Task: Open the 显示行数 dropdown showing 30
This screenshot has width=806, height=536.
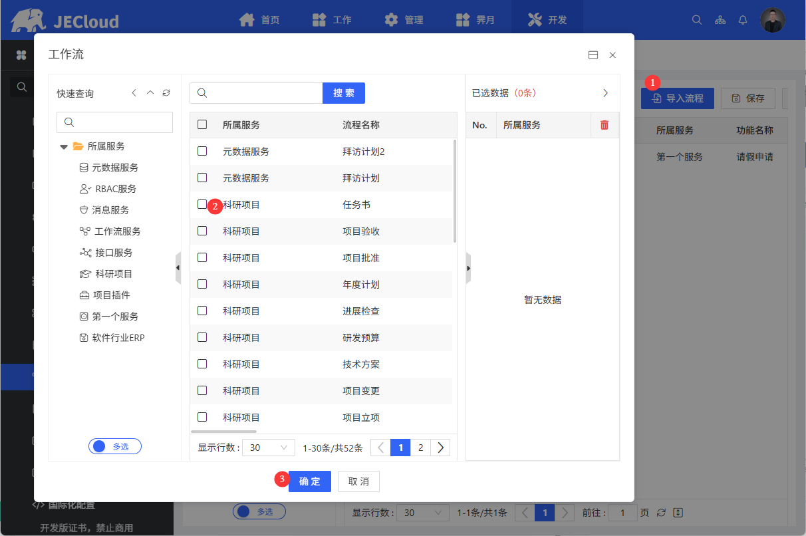Action: tap(269, 448)
